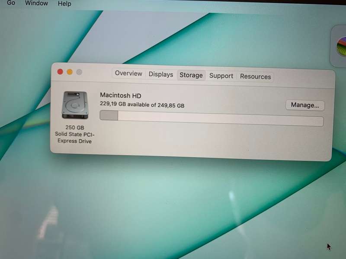Open the Go menu
Screen dimensions: 346x259
(11, 3)
